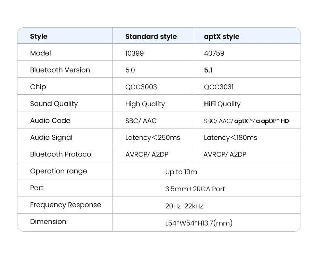Screen dimensions: 318x259
Task: Click the bold 5.1 Bluetooth version value
Action: click(x=208, y=70)
